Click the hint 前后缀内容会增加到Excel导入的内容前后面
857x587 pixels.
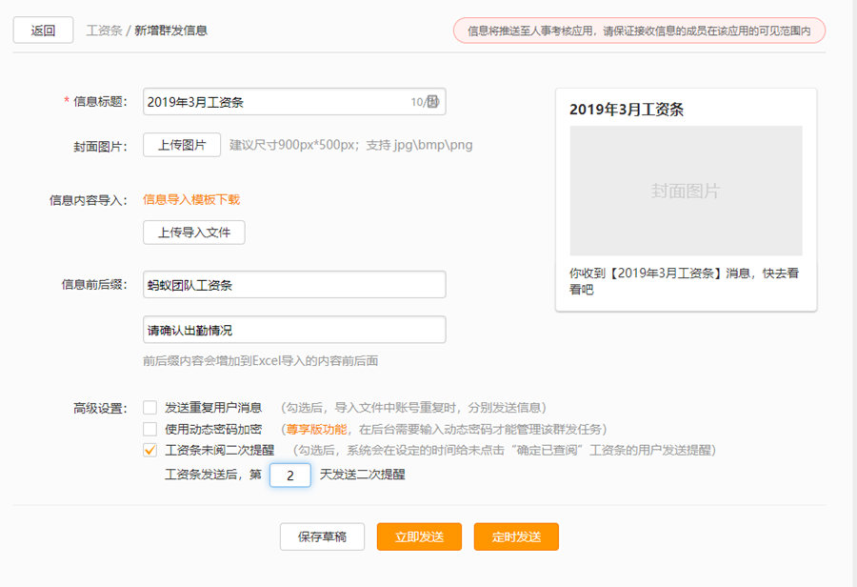(x=261, y=361)
